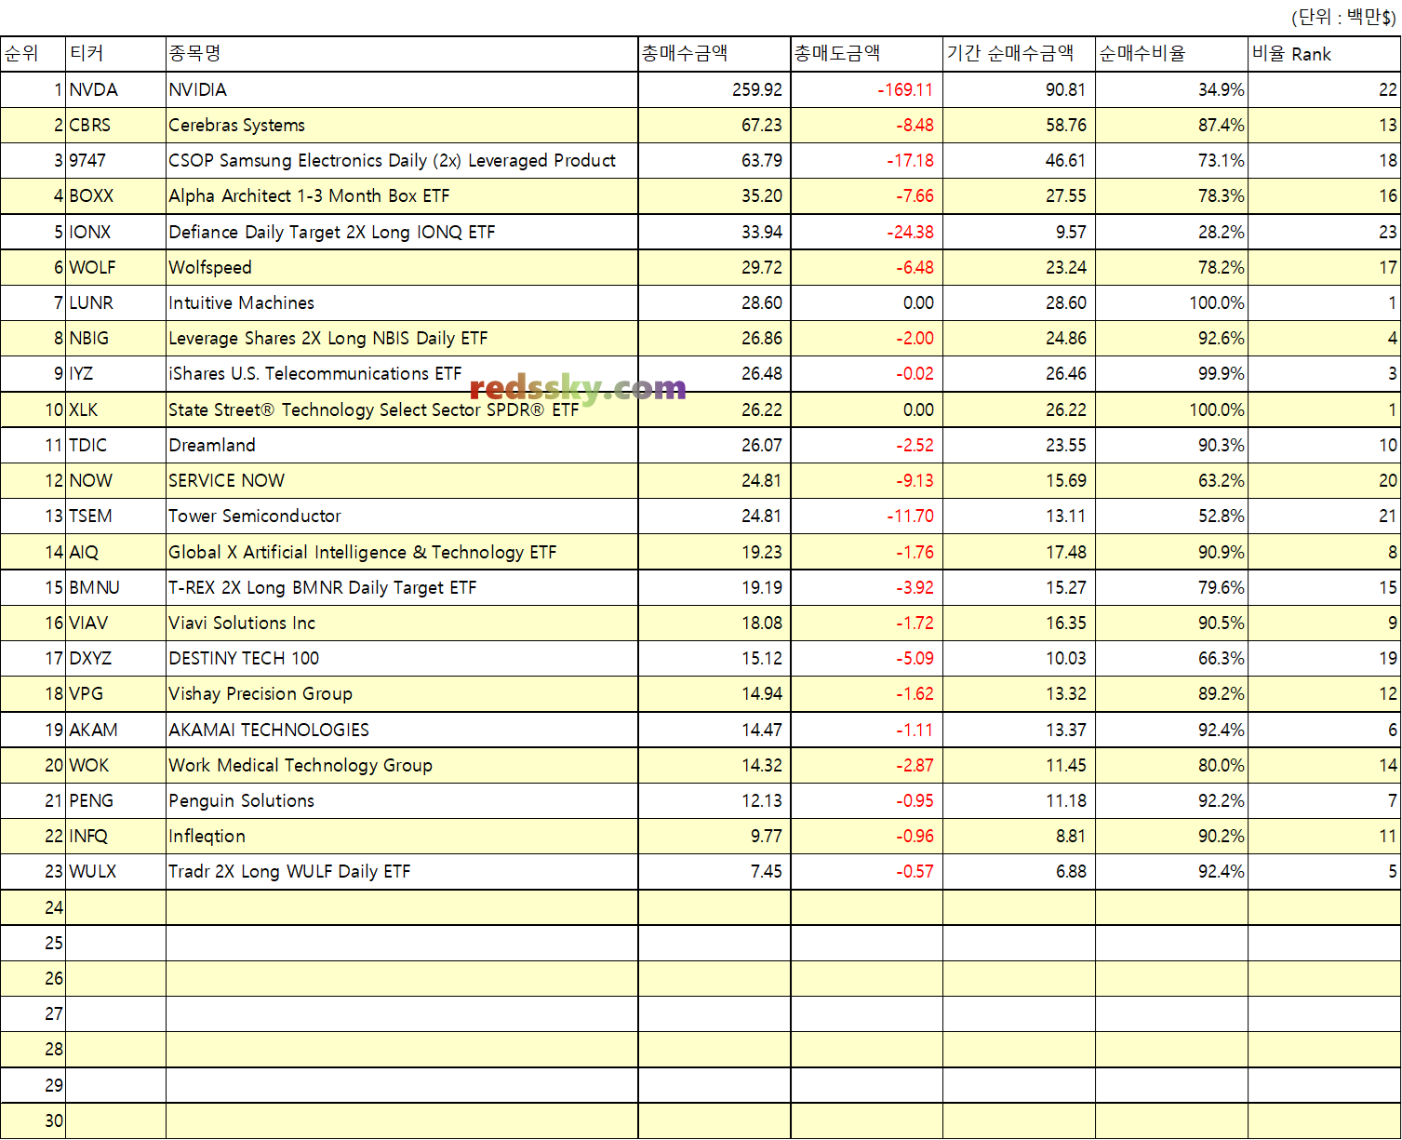Click the DESTINY TECH 100 cell
The height and width of the screenshot is (1140, 1402).
402,658
